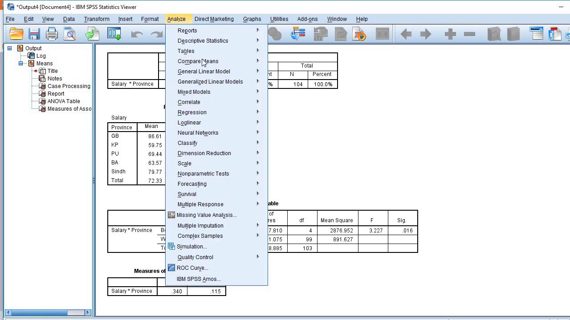Open the Utilities menu

click(x=279, y=19)
